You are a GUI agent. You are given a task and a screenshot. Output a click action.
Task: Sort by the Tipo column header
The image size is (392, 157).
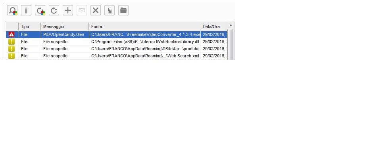tap(30, 26)
